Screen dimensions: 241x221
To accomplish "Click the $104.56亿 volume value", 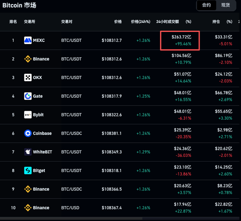I will 181,56.
